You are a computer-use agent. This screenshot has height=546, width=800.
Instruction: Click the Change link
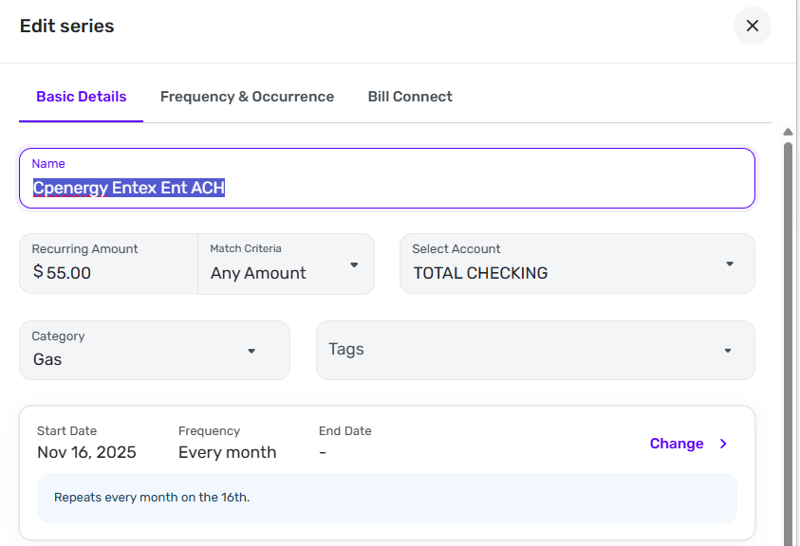[x=677, y=444]
